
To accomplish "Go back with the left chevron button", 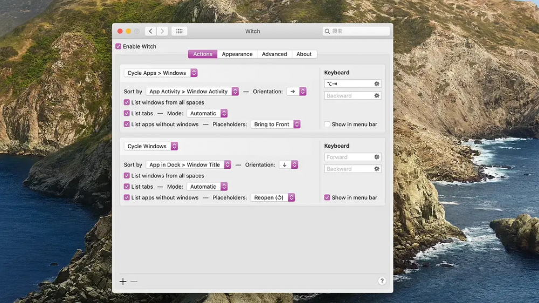I will 150,31.
